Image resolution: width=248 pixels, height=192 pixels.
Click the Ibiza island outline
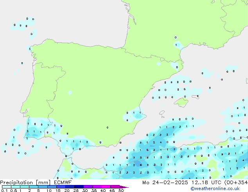(162, 113)
